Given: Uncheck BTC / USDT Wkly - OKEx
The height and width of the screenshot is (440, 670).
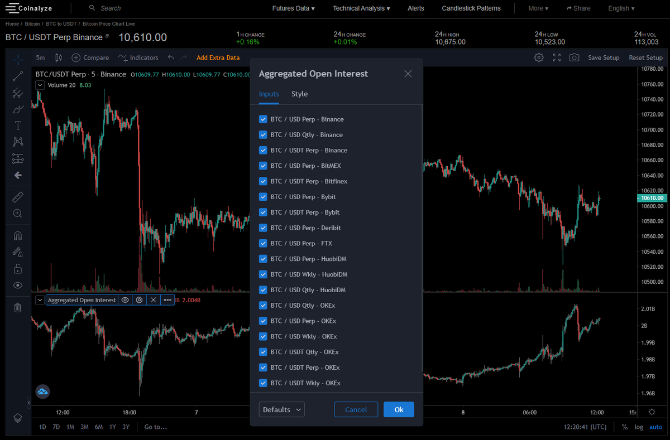Looking at the screenshot, I should click(263, 383).
